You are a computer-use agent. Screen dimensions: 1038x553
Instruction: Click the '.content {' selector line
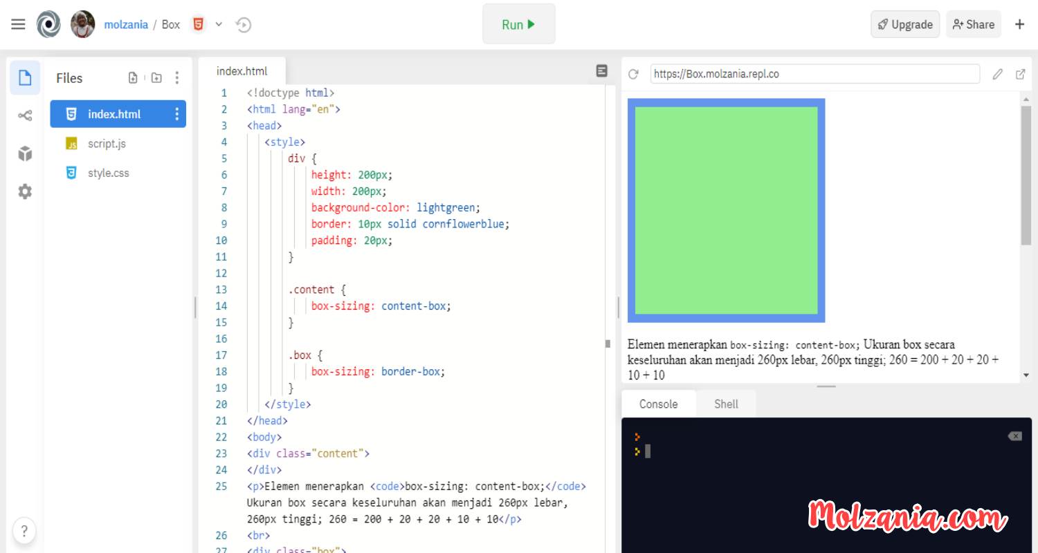pos(317,290)
